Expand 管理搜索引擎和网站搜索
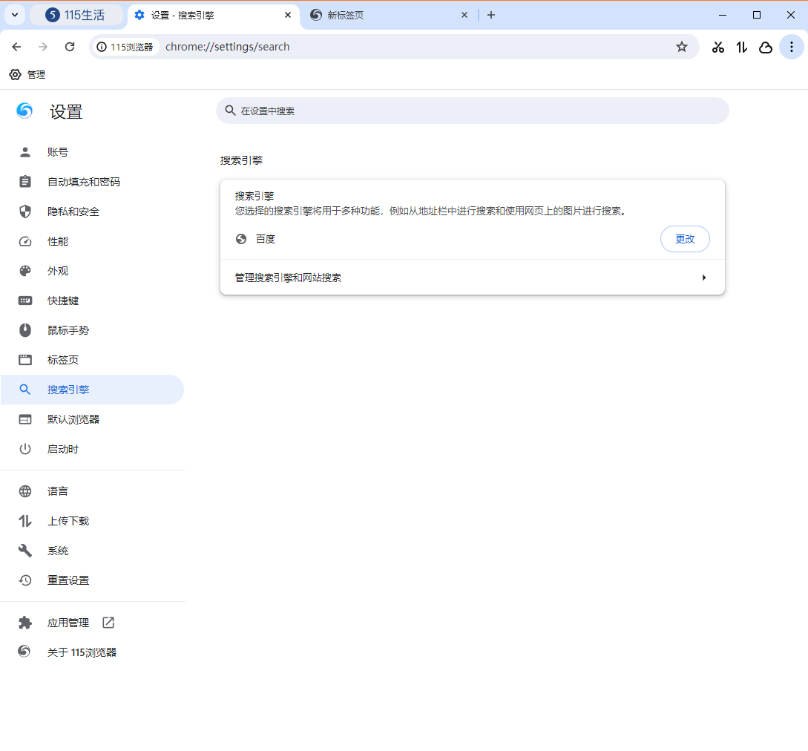 click(x=472, y=277)
